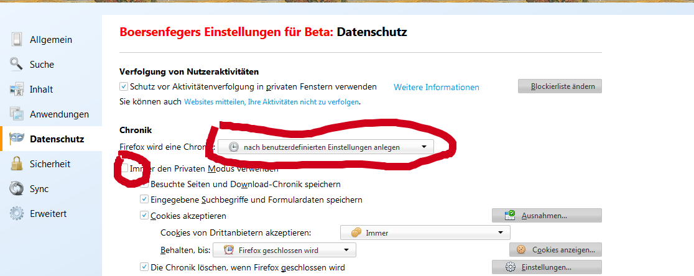Image resolution: width=694 pixels, height=276 pixels.
Task: Click Websites mitteilen, Ihre Aktivitäten nicht zu verfolgen link
Action: [271, 102]
